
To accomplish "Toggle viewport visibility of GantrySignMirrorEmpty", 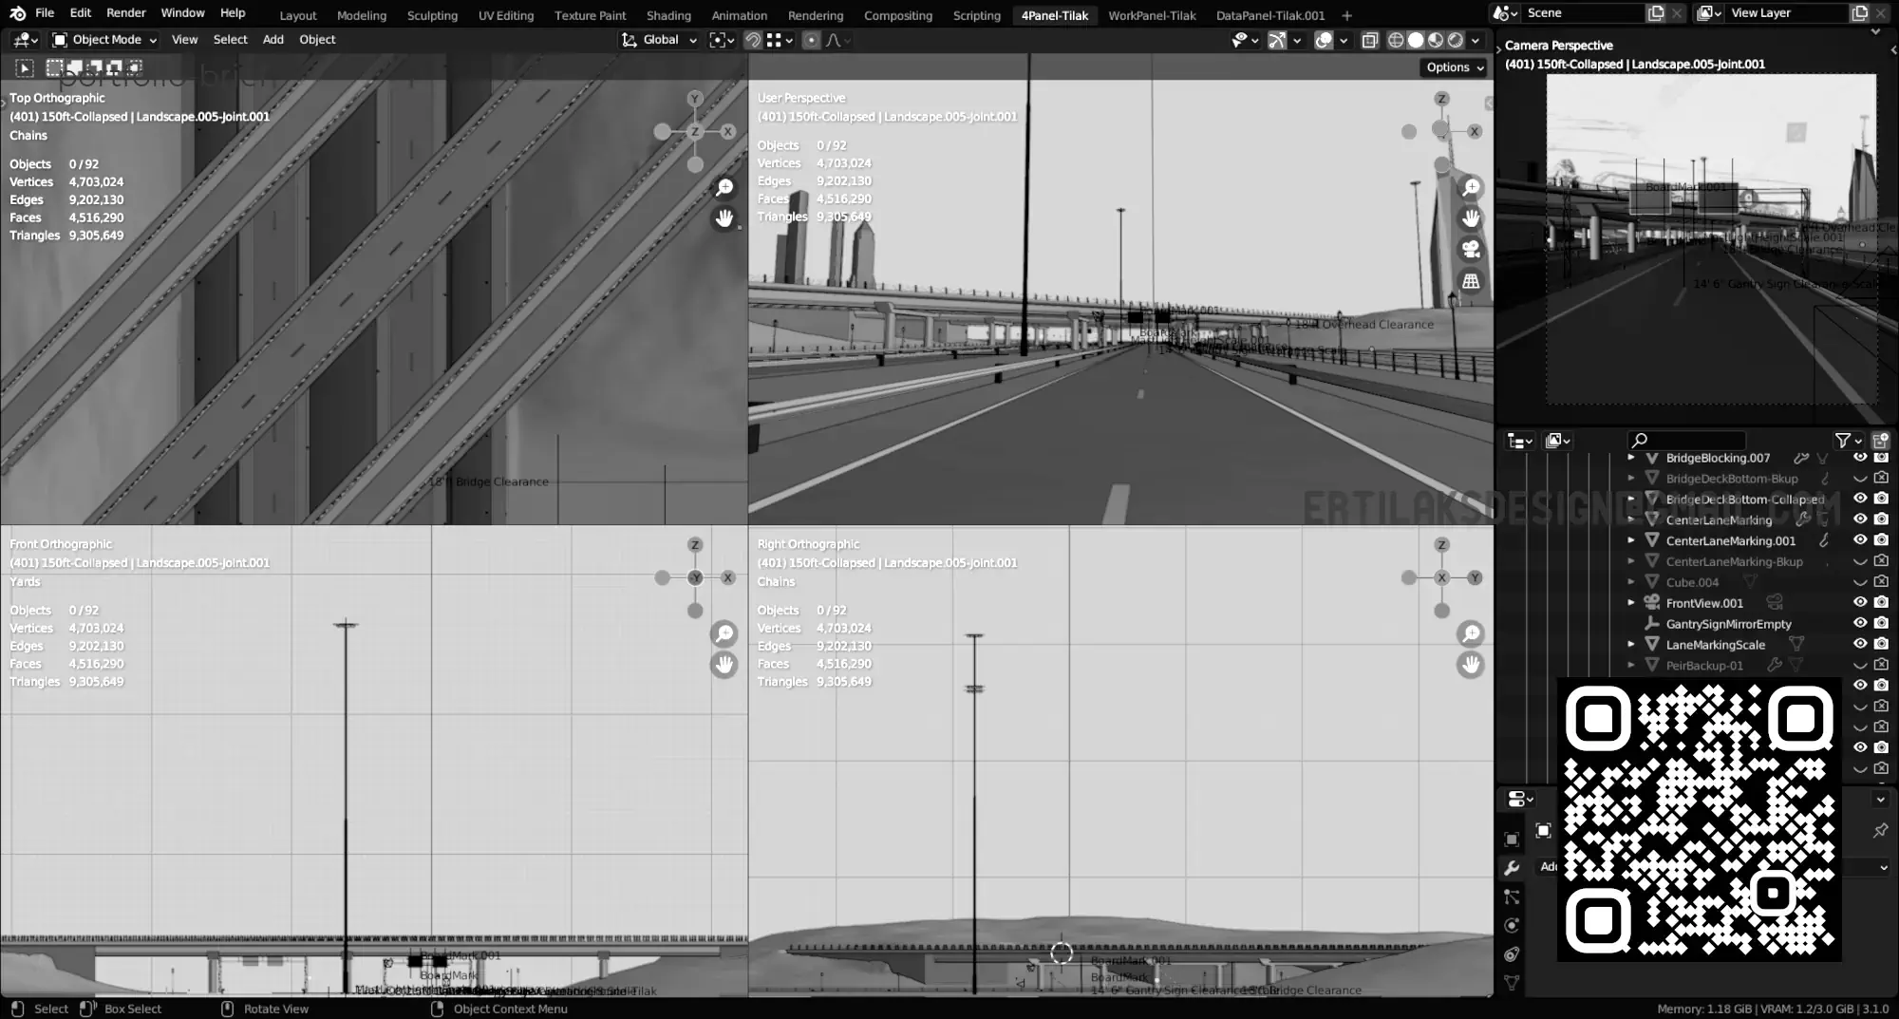I will point(1860,623).
